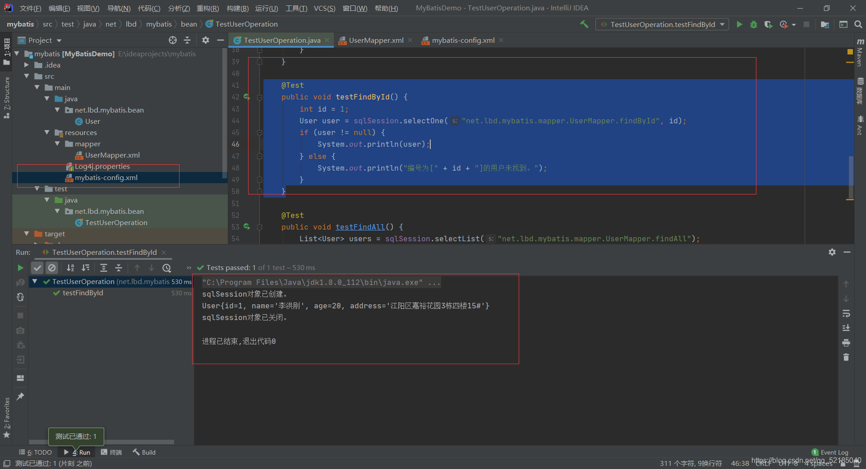This screenshot has height=469, width=866.
Task: Click the bean breadcrumb in navigation bar
Action: click(x=189, y=24)
